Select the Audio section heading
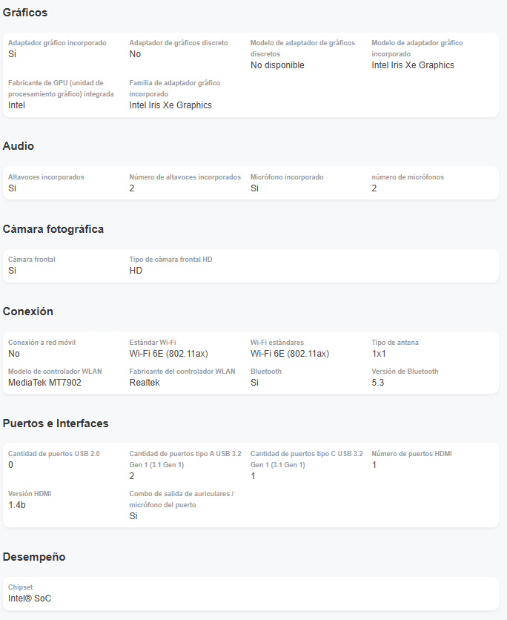This screenshot has width=507, height=620. [x=19, y=146]
